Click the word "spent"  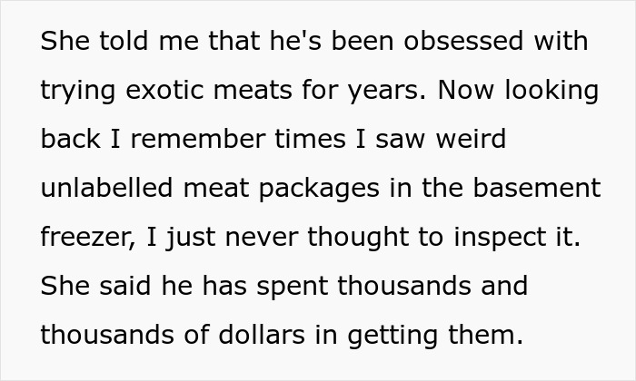point(293,287)
